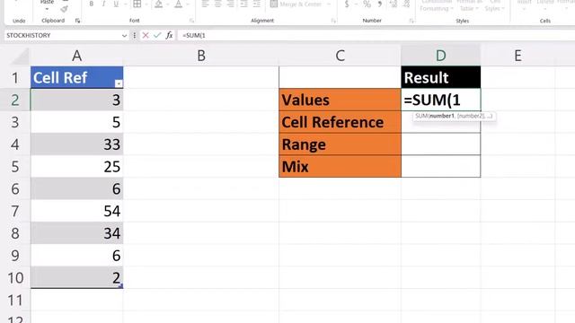Select the column D header
Screen dimensions: 575x323
pos(441,56)
